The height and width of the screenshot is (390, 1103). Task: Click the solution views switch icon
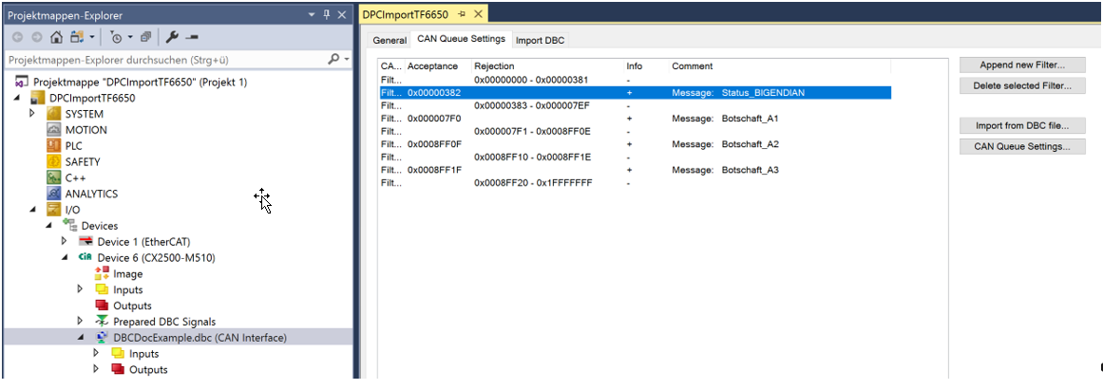click(x=77, y=37)
